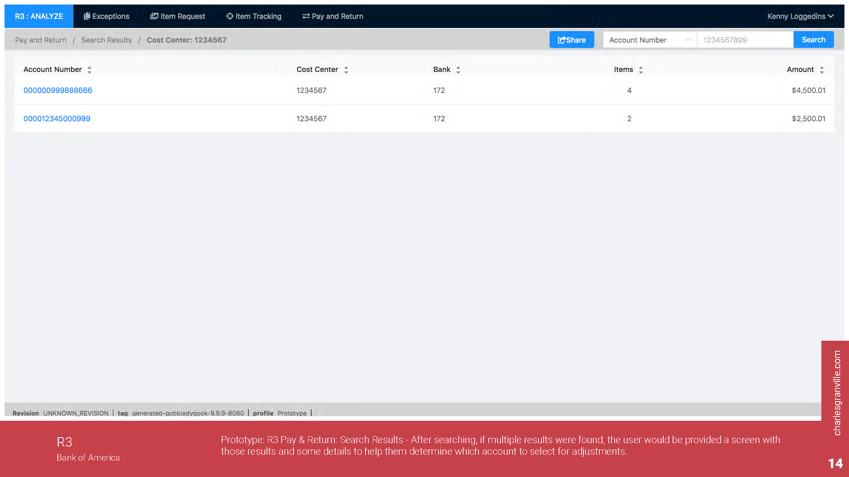Click the Share arrow icon
Image resolution: width=849 pixels, height=477 pixels.
coord(561,40)
